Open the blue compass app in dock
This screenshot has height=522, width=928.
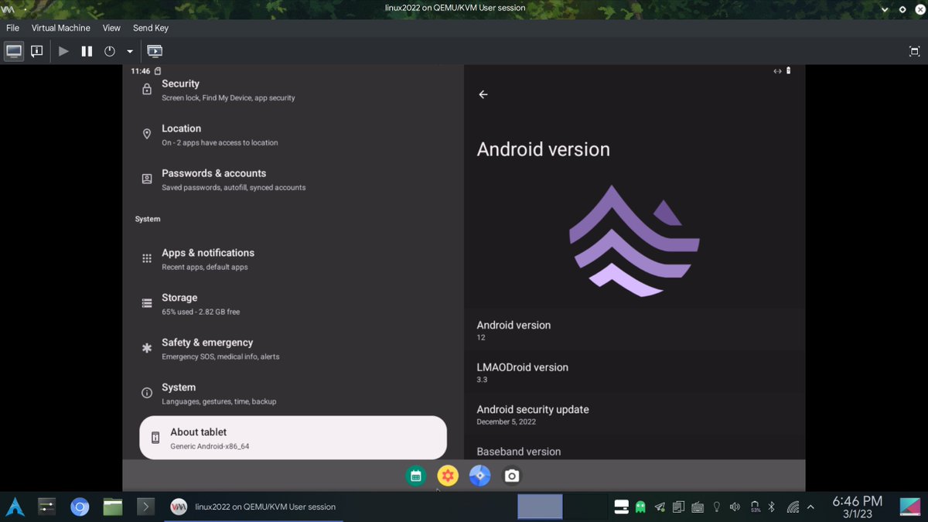pyautogui.click(x=479, y=476)
